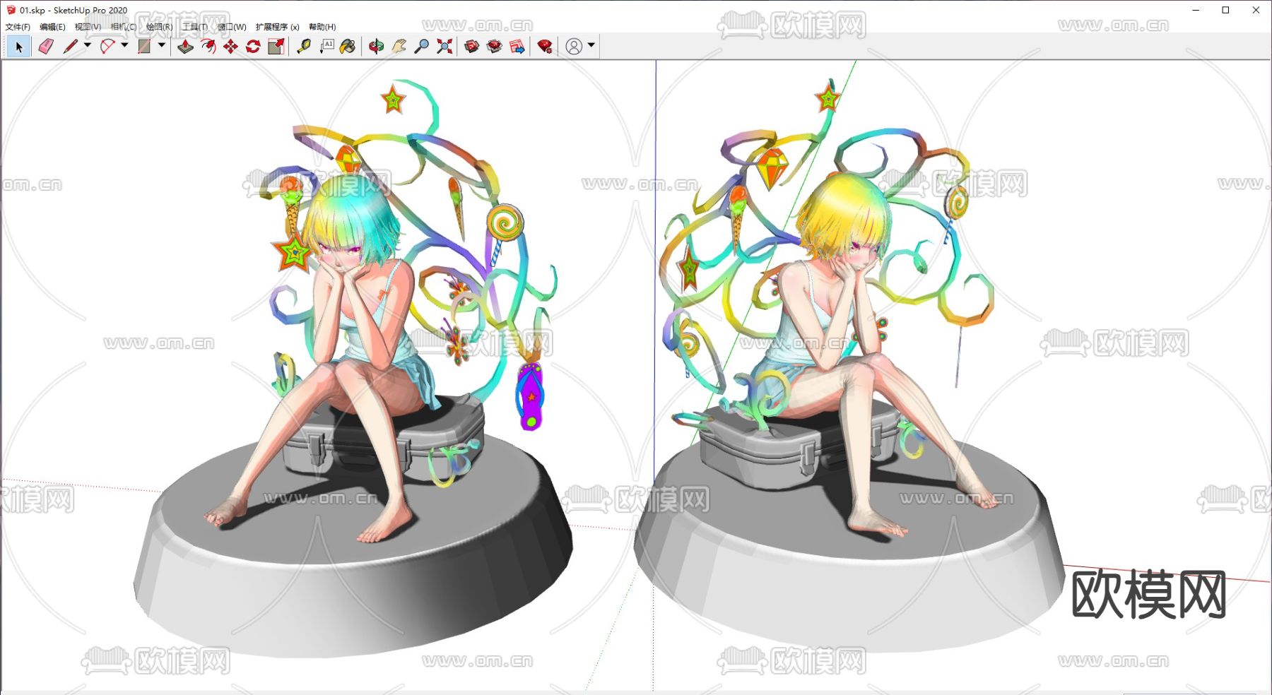Open the 编辑(E) menu
Viewport: 1272px width, 695px height.
(x=52, y=27)
